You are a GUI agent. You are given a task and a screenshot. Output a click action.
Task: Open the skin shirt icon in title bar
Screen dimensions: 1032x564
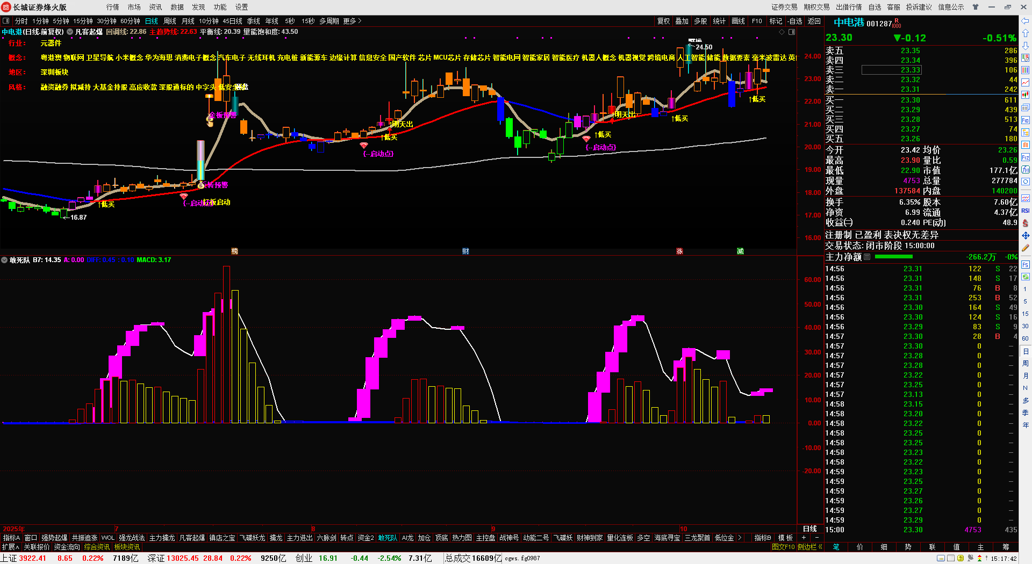[x=976, y=7]
